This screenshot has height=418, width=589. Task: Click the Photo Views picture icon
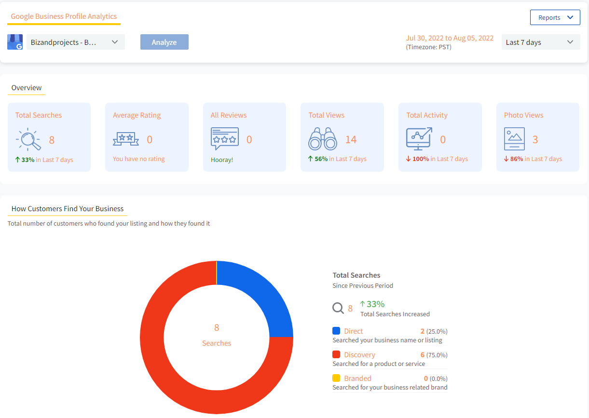(514, 139)
